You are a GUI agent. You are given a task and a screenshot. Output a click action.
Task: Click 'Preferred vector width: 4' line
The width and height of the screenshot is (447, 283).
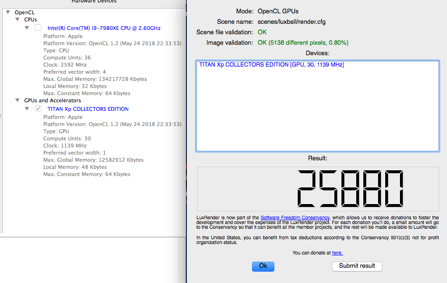click(x=74, y=72)
